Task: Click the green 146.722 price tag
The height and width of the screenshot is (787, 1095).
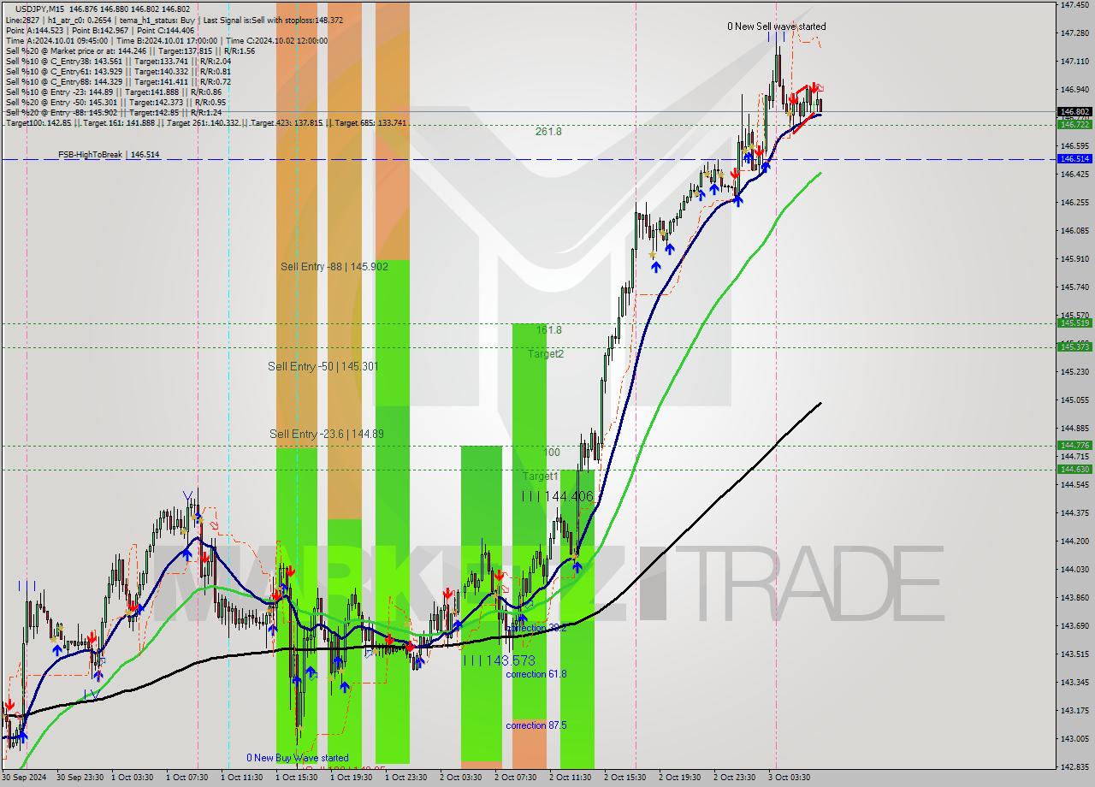Action: click(1074, 125)
